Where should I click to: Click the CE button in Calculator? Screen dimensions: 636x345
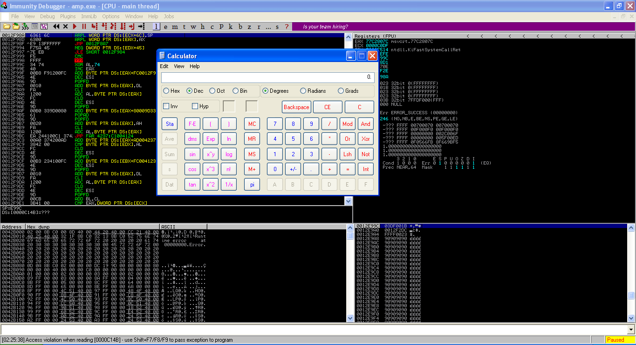coord(327,107)
